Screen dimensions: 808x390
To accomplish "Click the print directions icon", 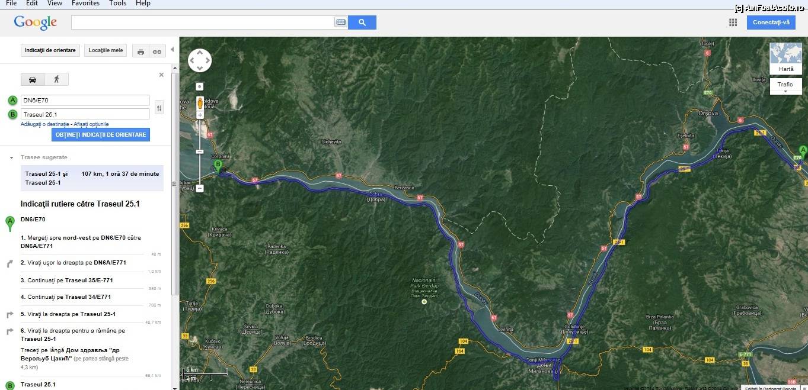I will click(x=140, y=51).
